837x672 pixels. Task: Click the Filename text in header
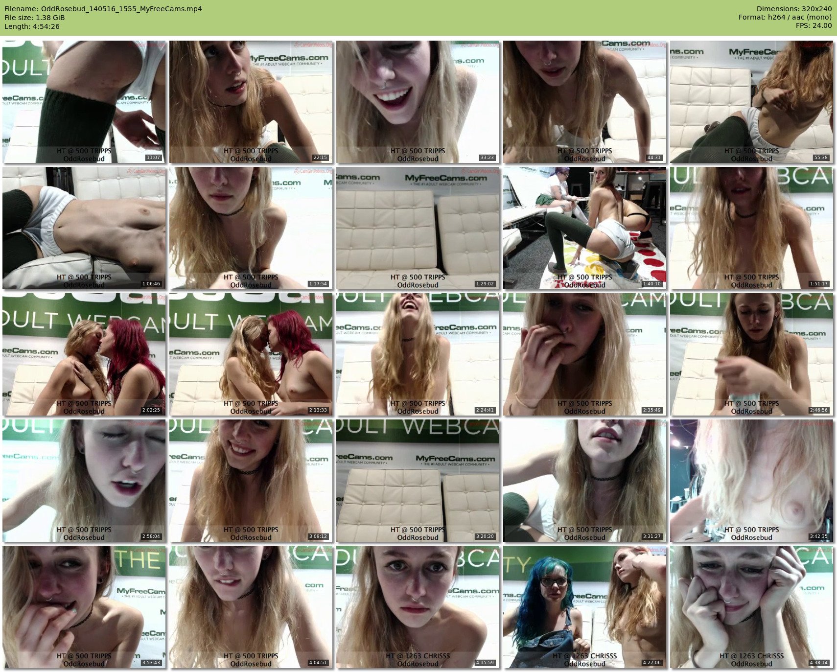(x=103, y=9)
